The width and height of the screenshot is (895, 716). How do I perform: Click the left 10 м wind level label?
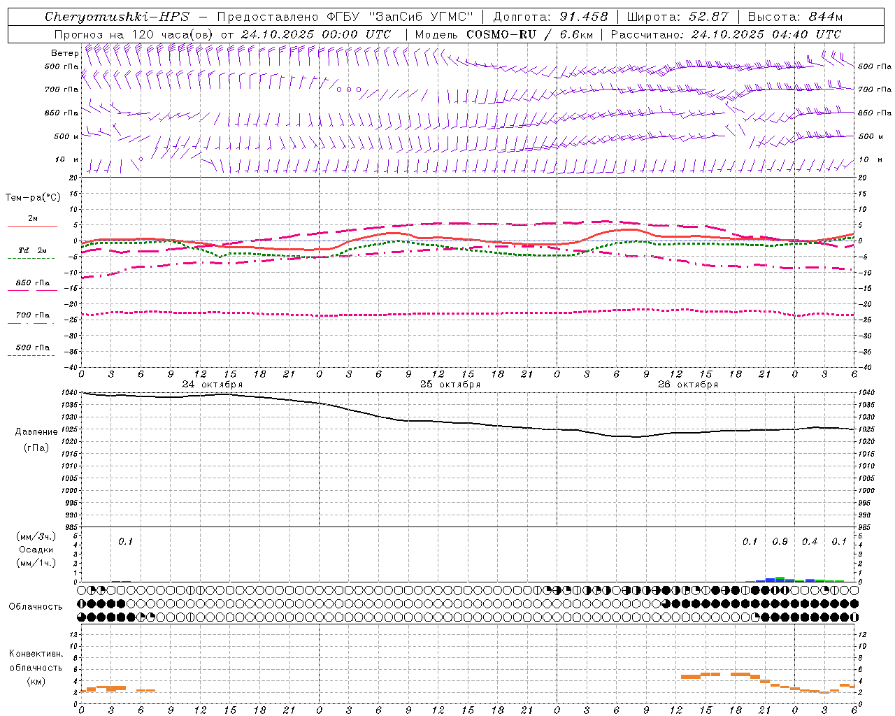coord(66,159)
